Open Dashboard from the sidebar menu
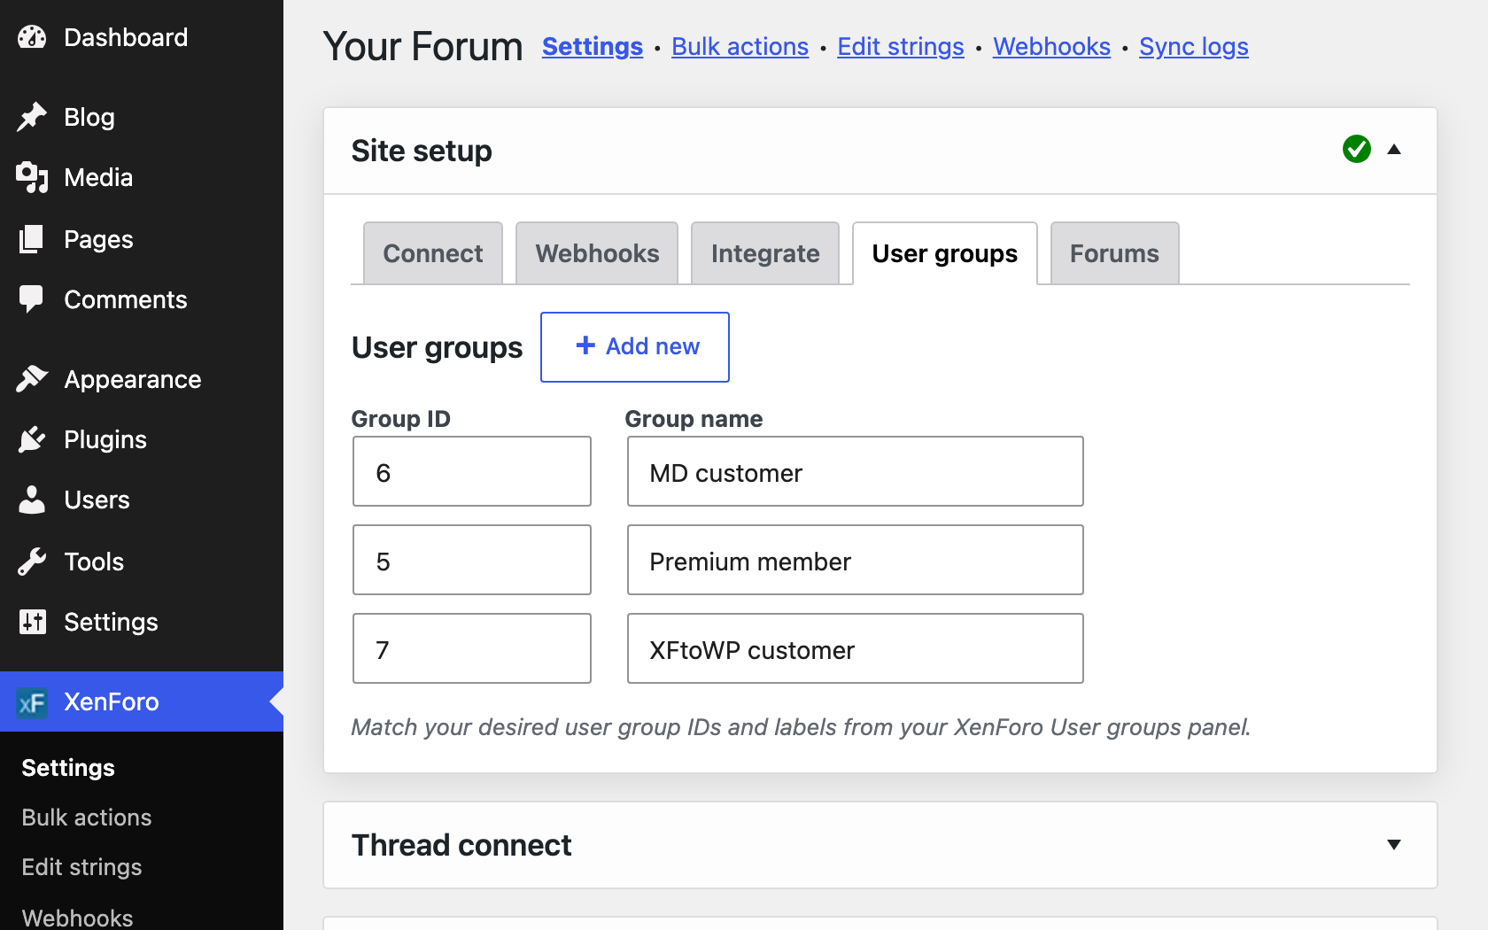The width and height of the screenshot is (1488, 930). (x=142, y=37)
